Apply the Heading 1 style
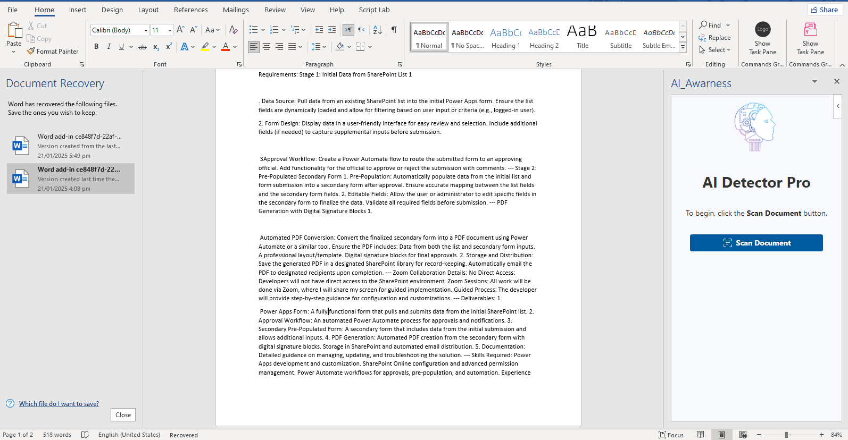 tap(506, 37)
